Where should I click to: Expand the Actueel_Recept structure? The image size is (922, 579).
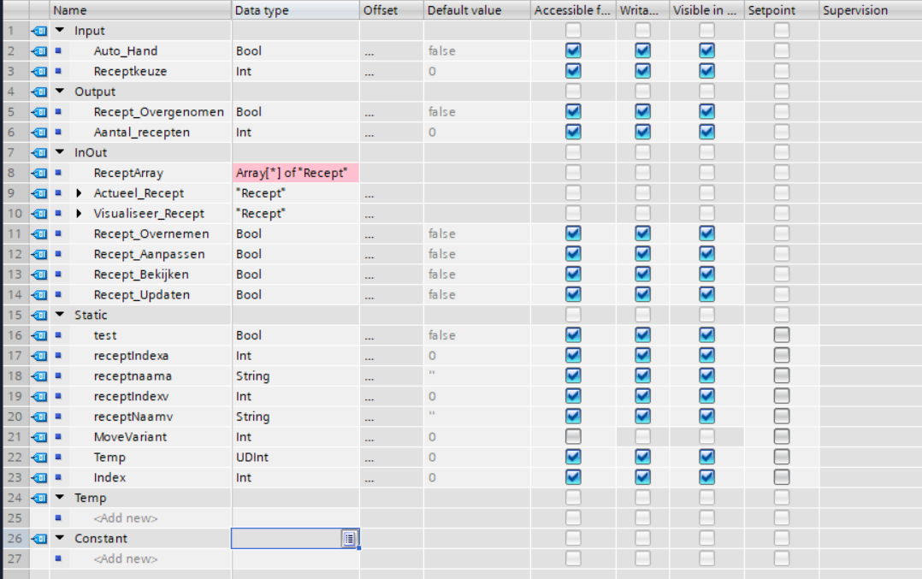click(x=80, y=193)
